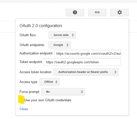Click the arrows next to Offline
The width and height of the screenshot is (137, 119).
[56, 82]
